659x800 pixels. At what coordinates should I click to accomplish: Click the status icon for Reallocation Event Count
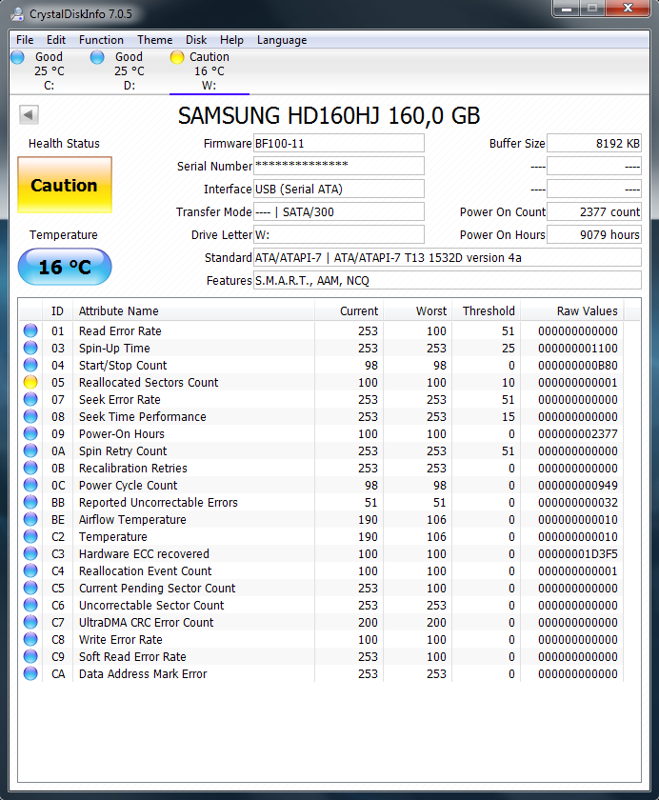click(30, 570)
